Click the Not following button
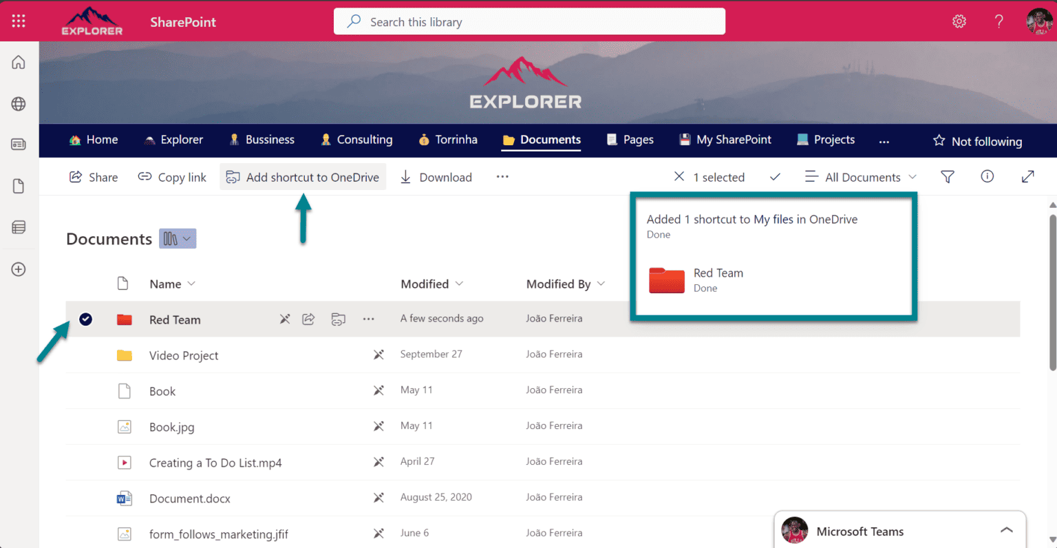 977,141
